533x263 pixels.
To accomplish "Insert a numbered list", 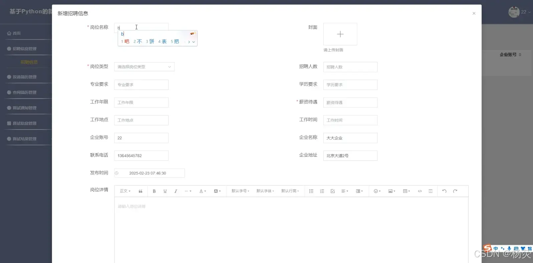I will click(322, 191).
